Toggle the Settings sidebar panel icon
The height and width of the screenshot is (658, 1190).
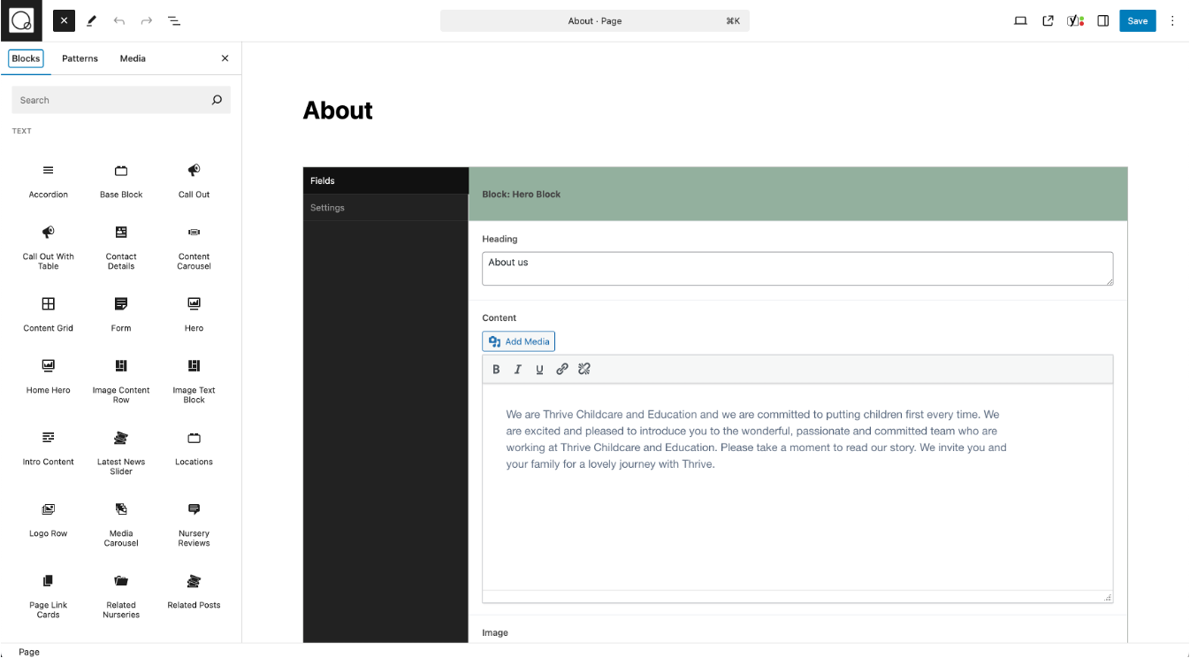coord(1103,20)
